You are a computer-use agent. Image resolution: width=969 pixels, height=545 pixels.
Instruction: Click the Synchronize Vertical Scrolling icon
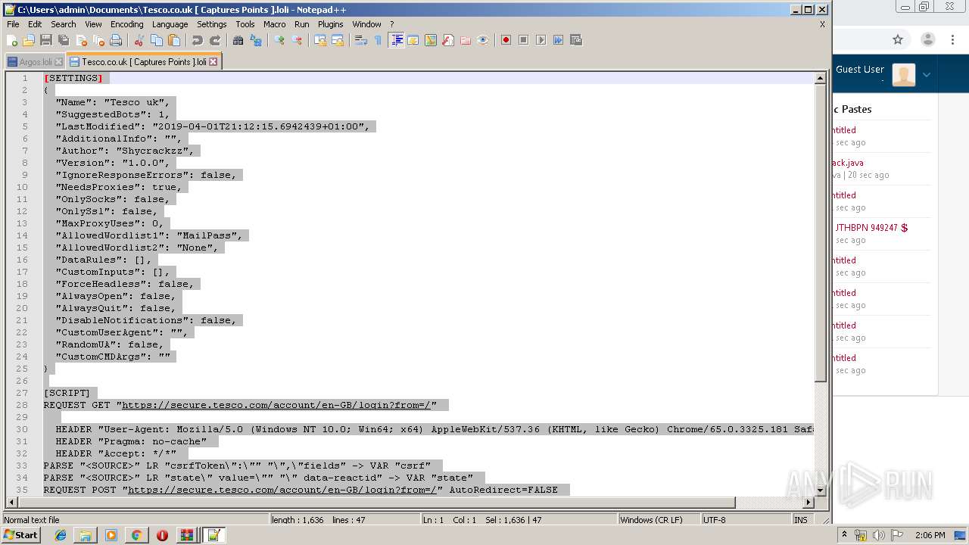tap(320, 40)
